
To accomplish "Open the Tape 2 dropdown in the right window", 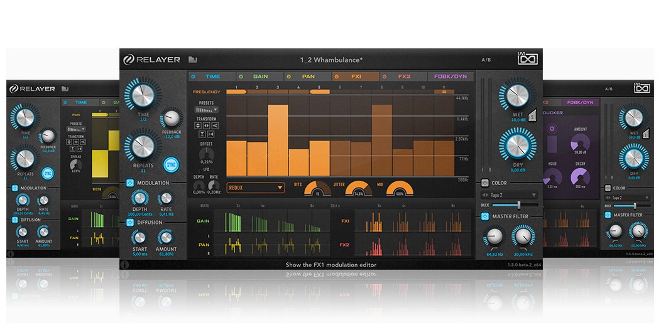I will tap(628, 198).
